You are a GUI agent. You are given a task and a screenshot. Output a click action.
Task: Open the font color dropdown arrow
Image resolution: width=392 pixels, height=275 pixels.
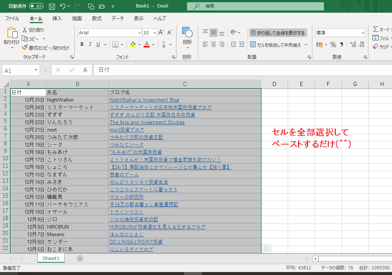click(x=153, y=45)
